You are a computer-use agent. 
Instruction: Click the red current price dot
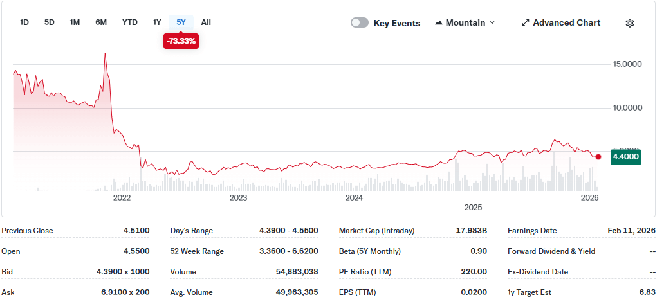tap(598, 157)
